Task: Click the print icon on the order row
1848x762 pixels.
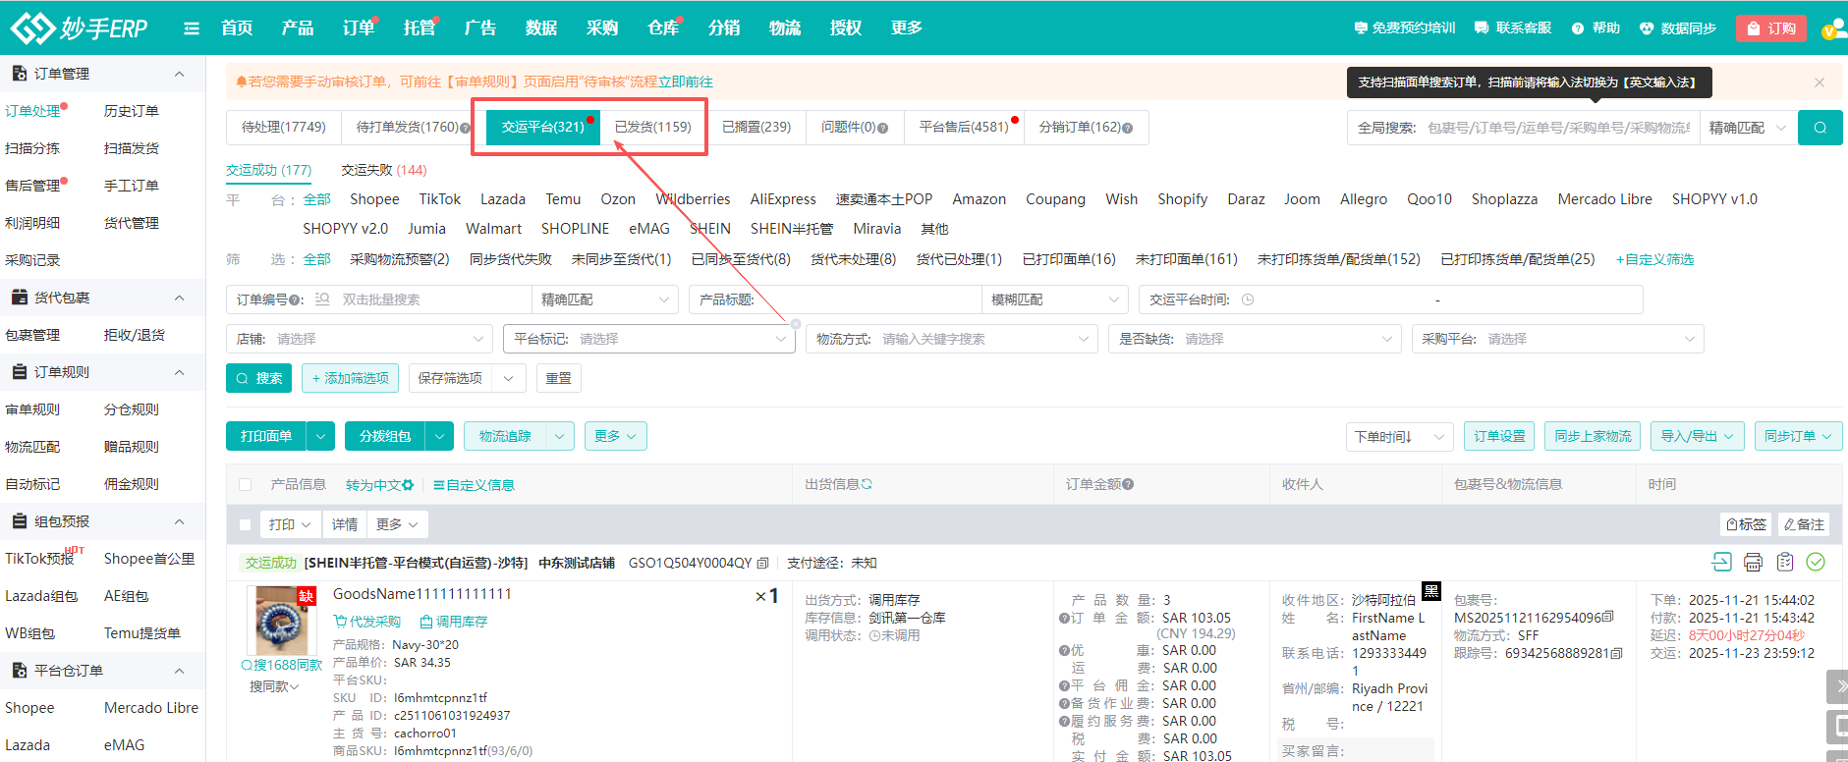Action: coord(1753,562)
